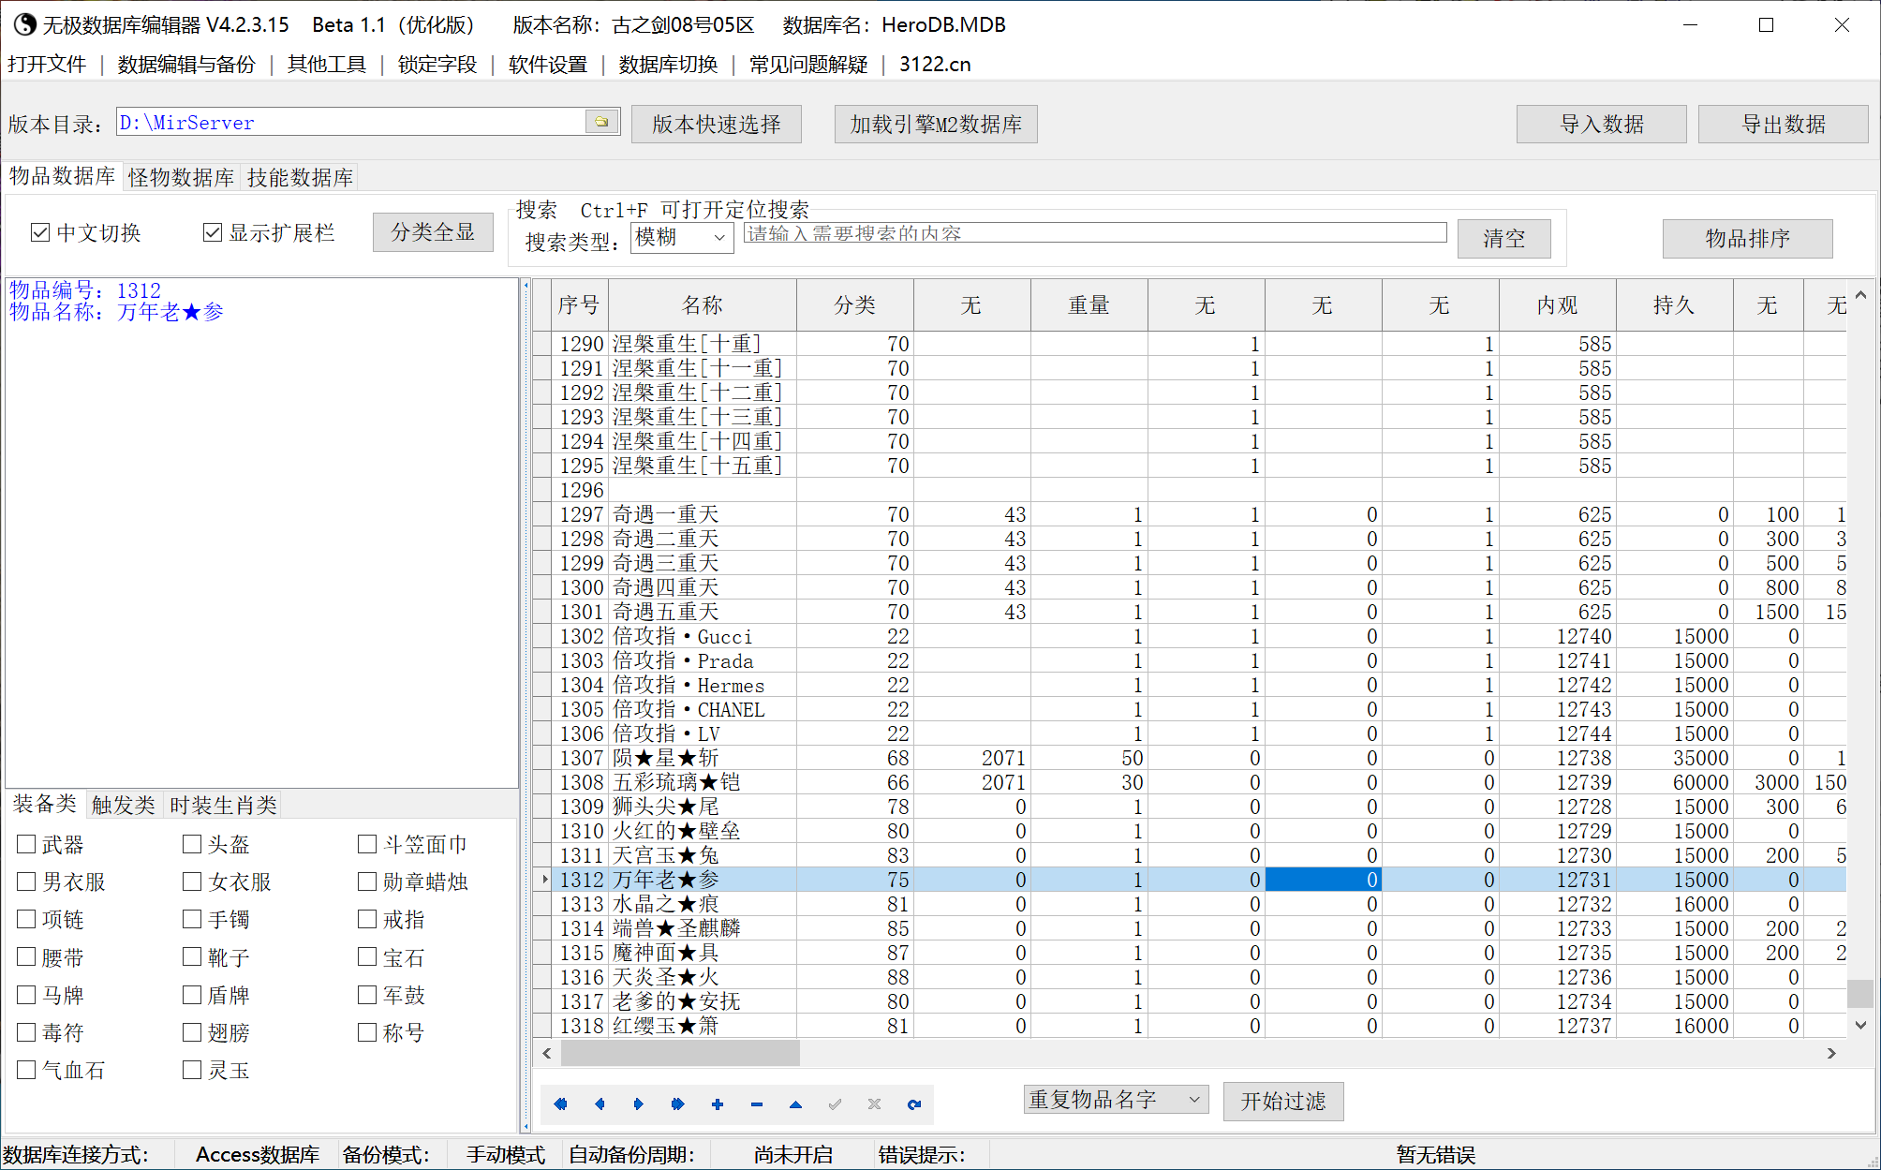The image size is (1881, 1170).
Task: Open 软件设置 menu
Action: coord(548,64)
